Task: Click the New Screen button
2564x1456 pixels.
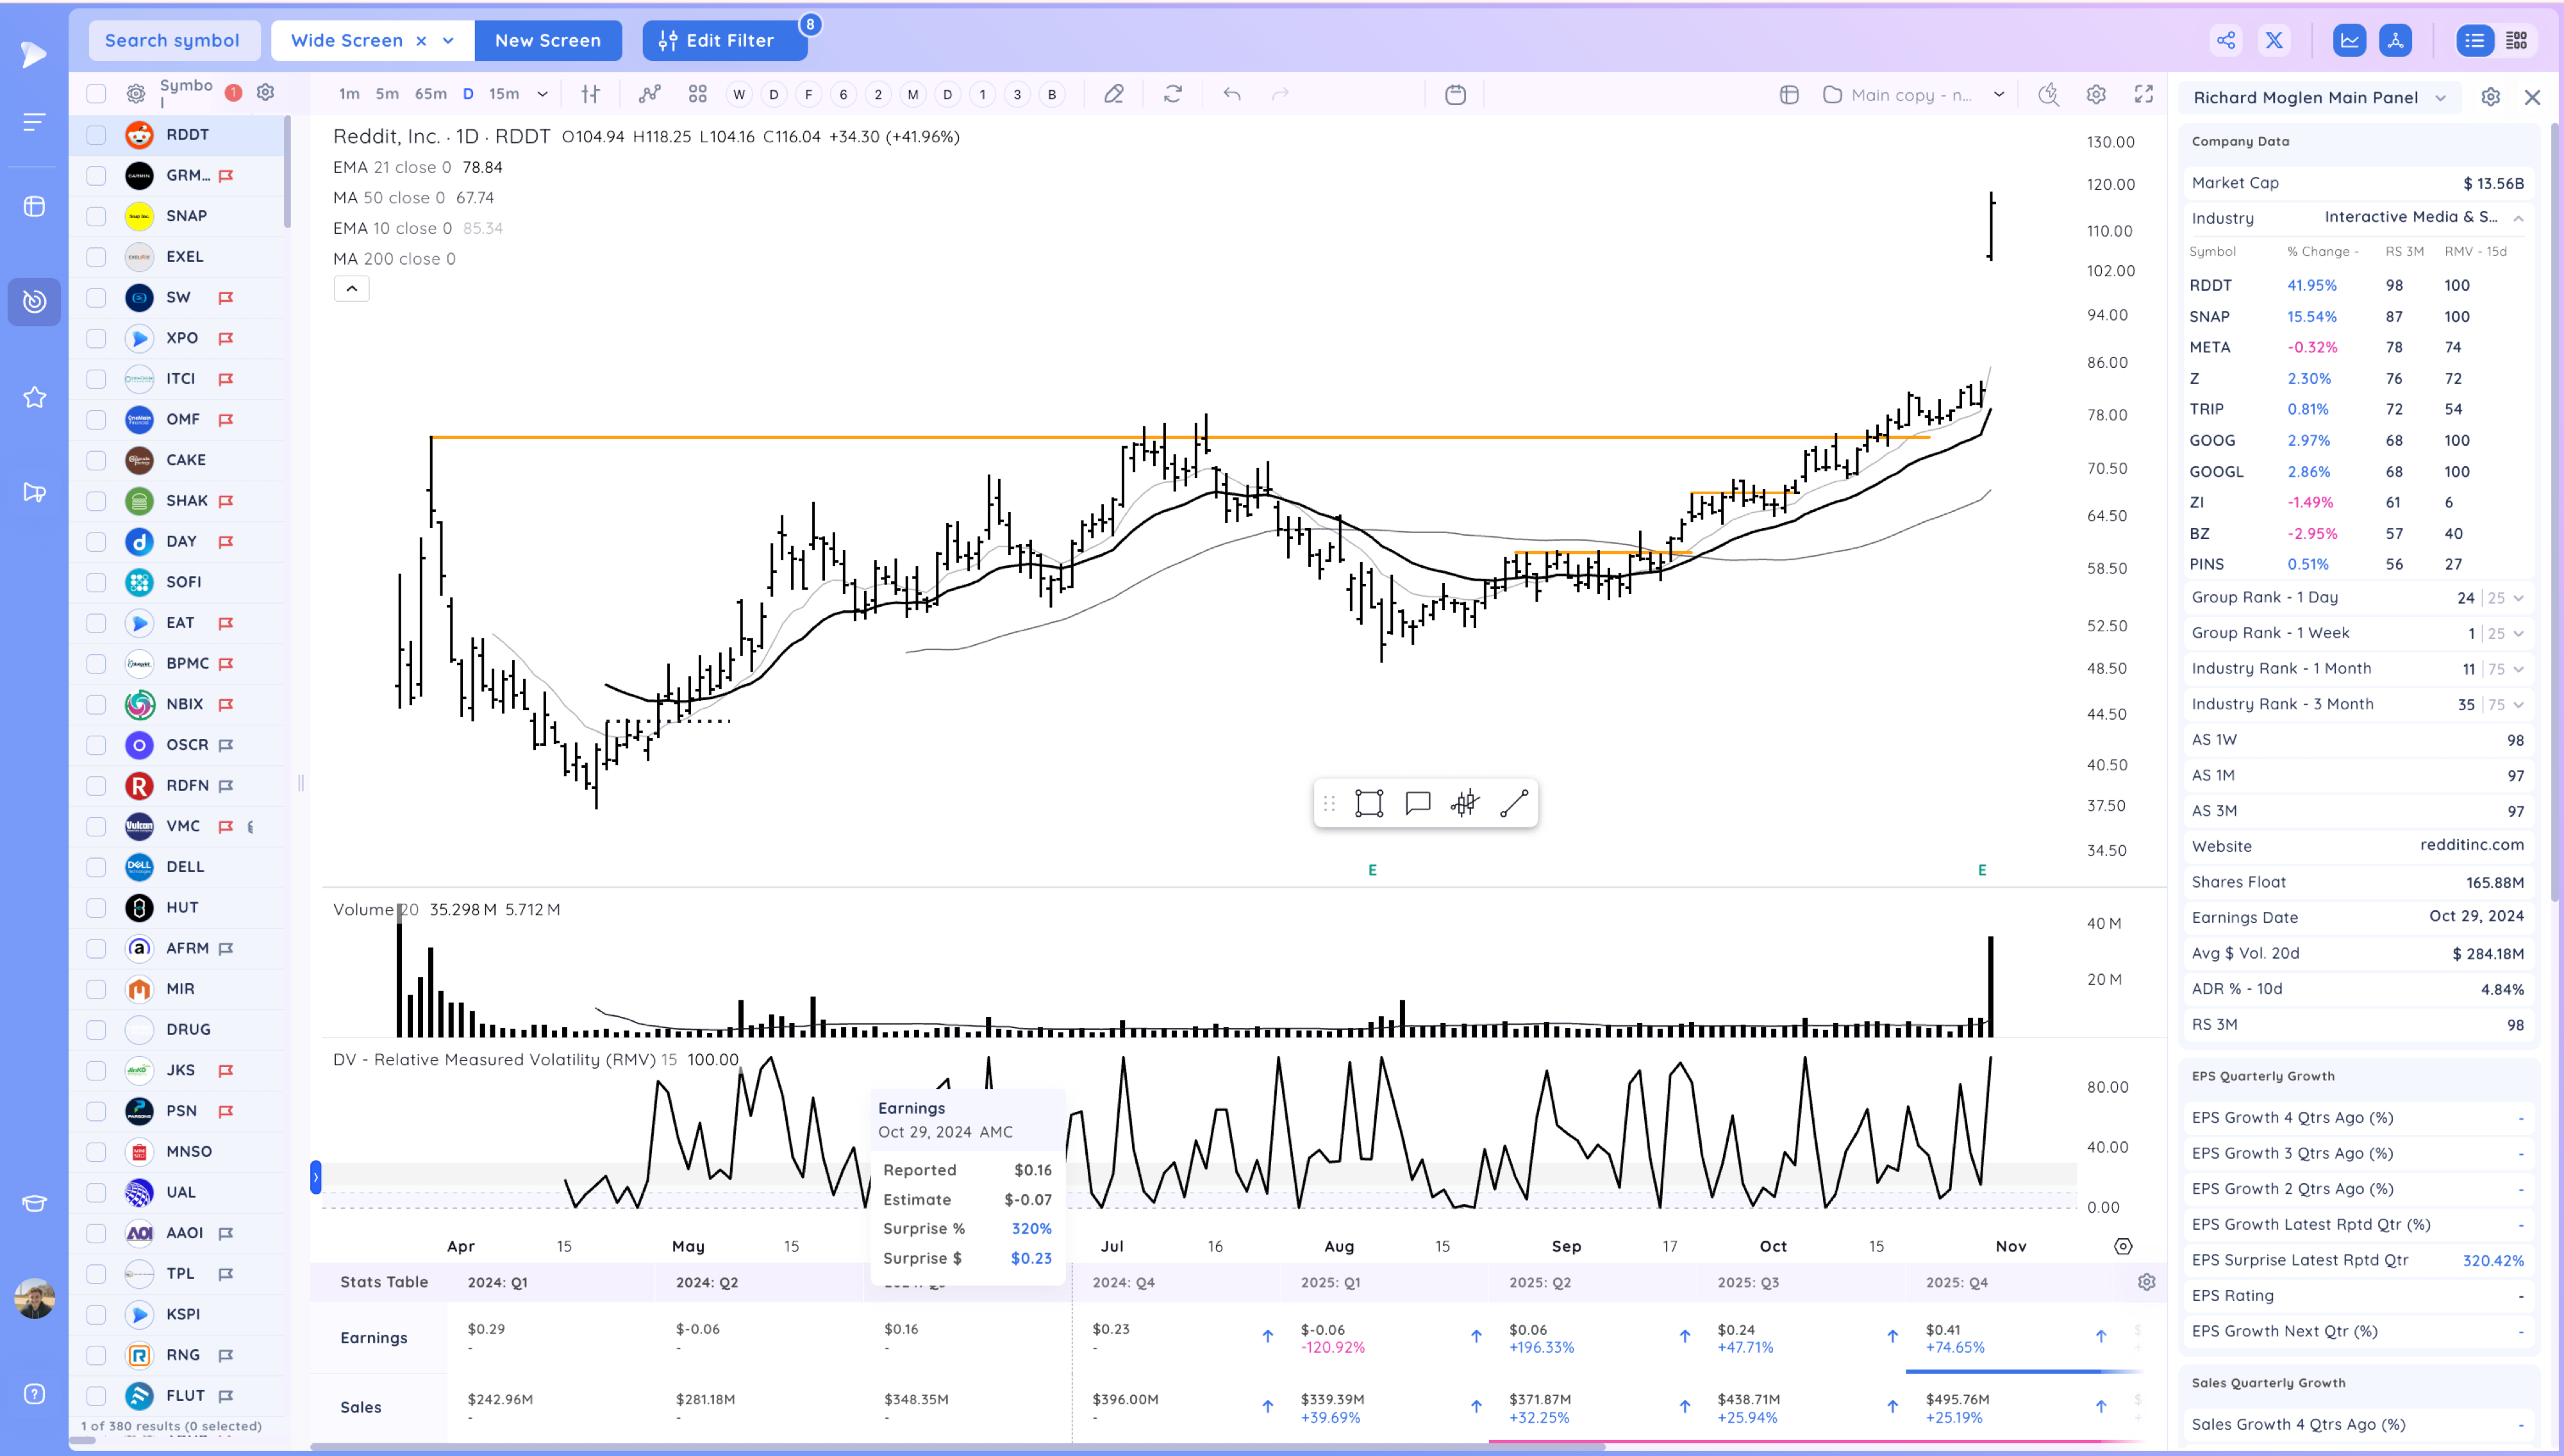Action: coord(548,41)
